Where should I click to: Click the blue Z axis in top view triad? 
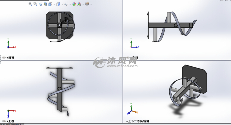[x=8, y=115]
